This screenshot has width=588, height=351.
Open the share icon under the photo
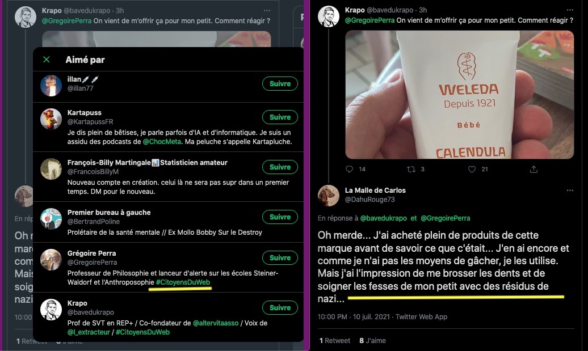[x=534, y=170]
